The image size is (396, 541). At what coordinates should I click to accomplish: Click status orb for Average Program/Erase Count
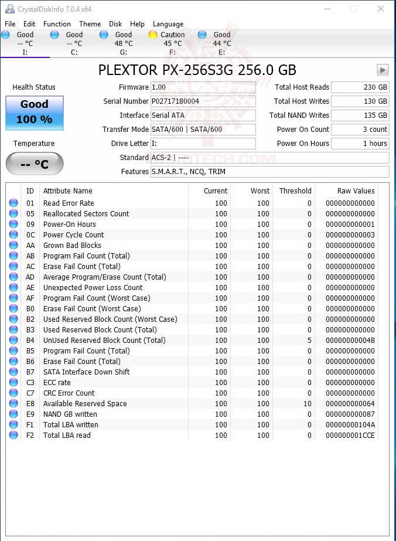click(x=13, y=277)
